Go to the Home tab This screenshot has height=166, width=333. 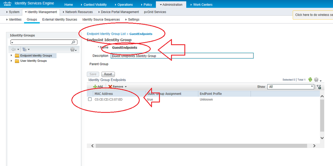(69, 4)
